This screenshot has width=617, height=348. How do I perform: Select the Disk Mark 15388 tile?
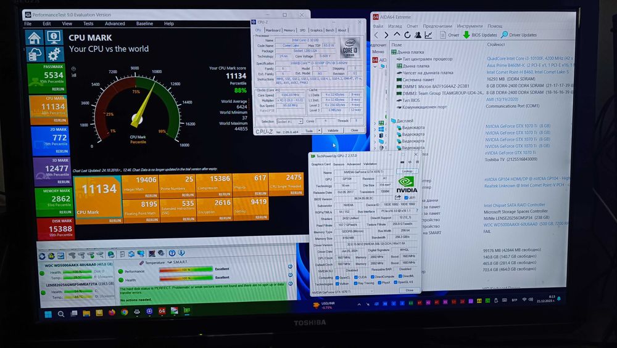tap(55, 229)
